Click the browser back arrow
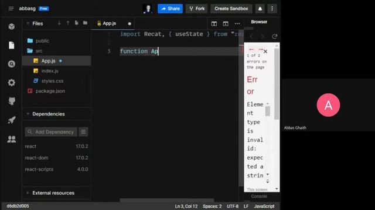Screen dimensions: 375x210 click(x=251, y=36)
